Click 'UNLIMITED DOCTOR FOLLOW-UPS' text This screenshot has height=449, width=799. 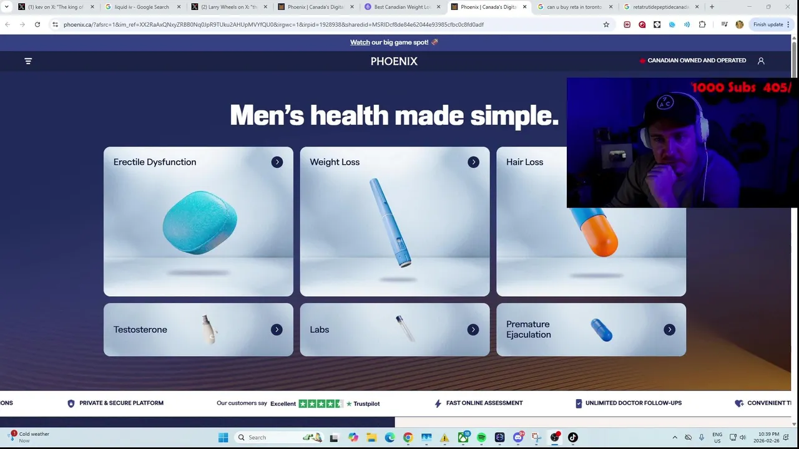[634, 403]
